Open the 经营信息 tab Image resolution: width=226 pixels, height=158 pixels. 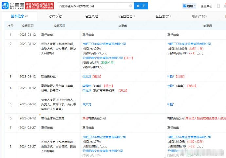127,16
